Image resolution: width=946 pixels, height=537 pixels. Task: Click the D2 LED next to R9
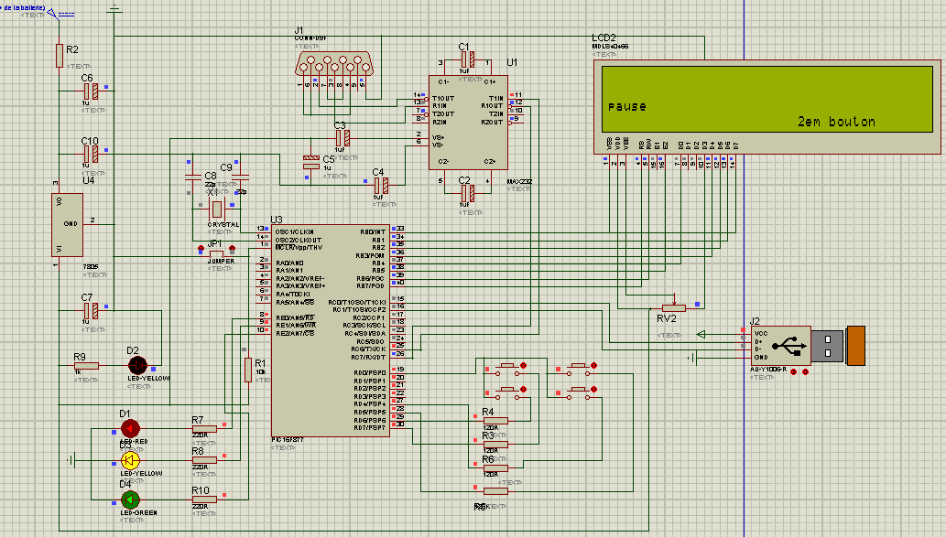(x=137, y=365)
